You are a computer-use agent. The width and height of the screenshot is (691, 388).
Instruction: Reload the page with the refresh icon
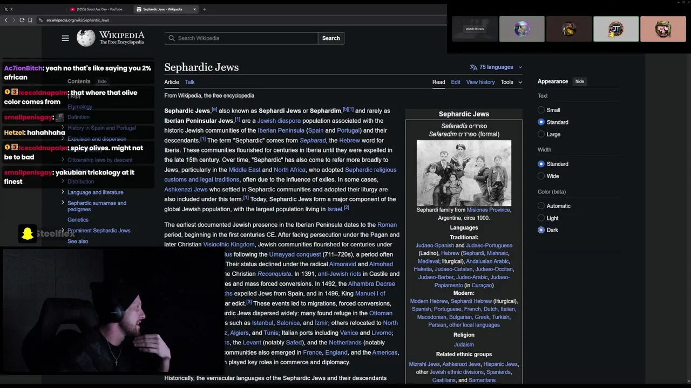click(x=22, y=20)
